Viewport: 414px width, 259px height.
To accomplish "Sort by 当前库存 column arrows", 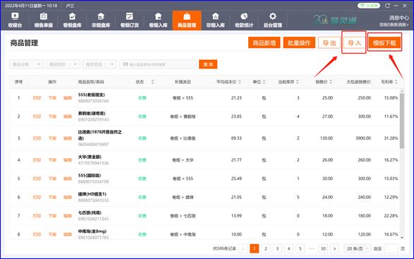I will click(298, 82).
